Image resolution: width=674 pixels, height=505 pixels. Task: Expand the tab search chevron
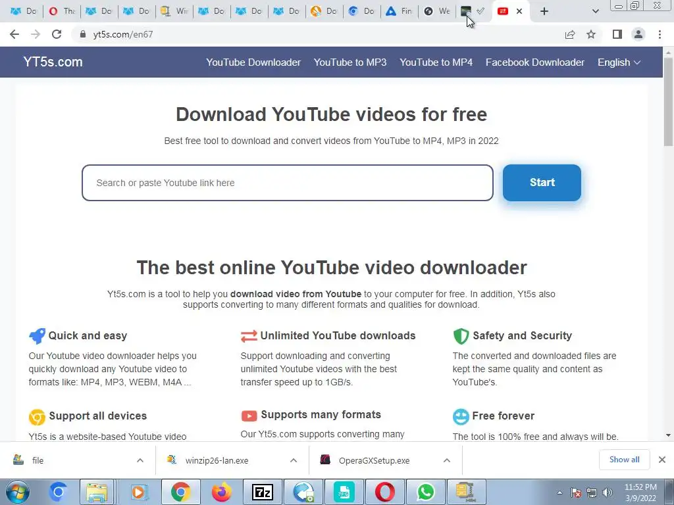[x=595, y=11]
